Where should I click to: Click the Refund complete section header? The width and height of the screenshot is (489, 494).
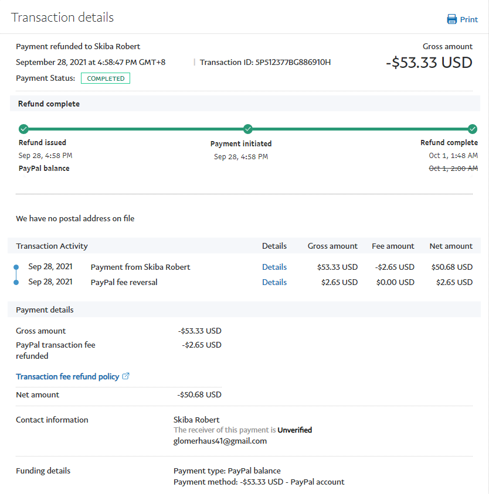click(x=49, y=104)
